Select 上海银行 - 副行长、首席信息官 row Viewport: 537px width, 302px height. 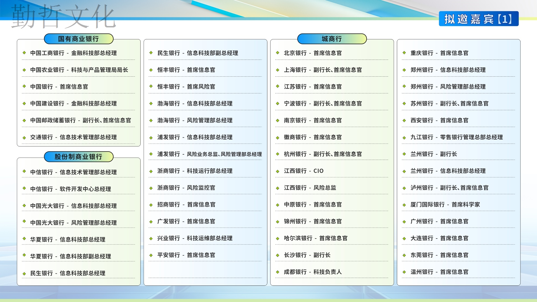tap(332, 70)
